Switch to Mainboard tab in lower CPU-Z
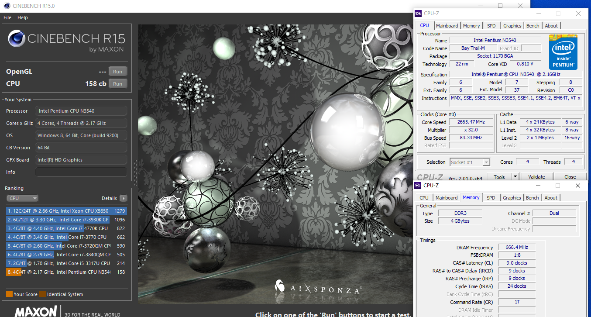This screenshot has height=317, width=591. coord(447,198)
